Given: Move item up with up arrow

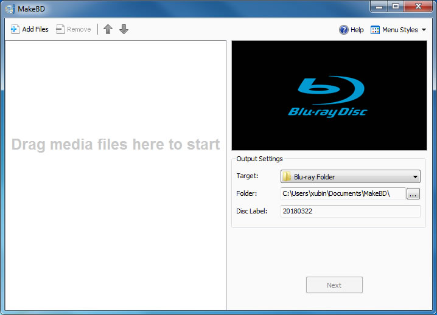Looking at the screenshot, I should [108, 29].
